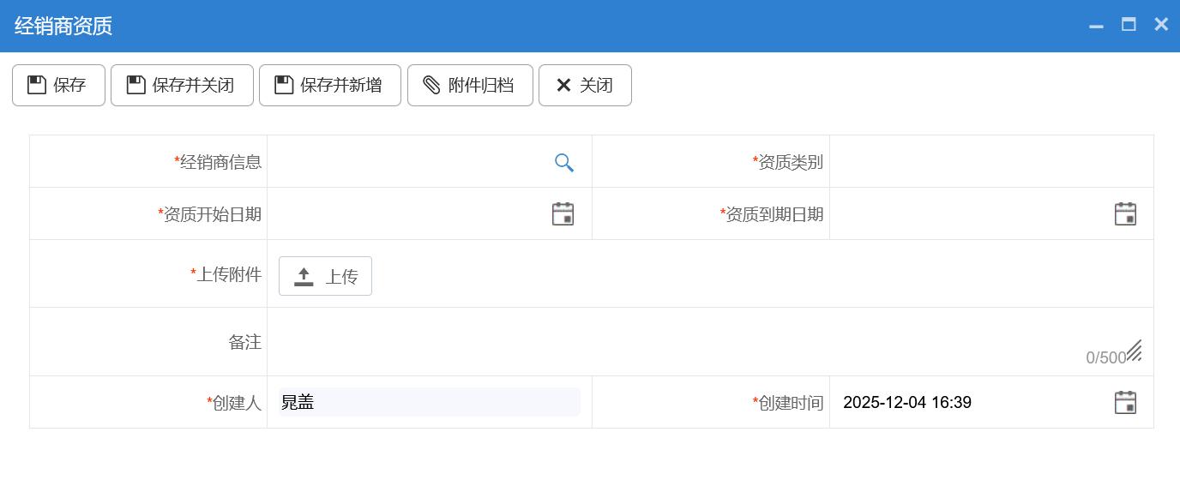Grab the 备注 textarea resize handle

1135,351
